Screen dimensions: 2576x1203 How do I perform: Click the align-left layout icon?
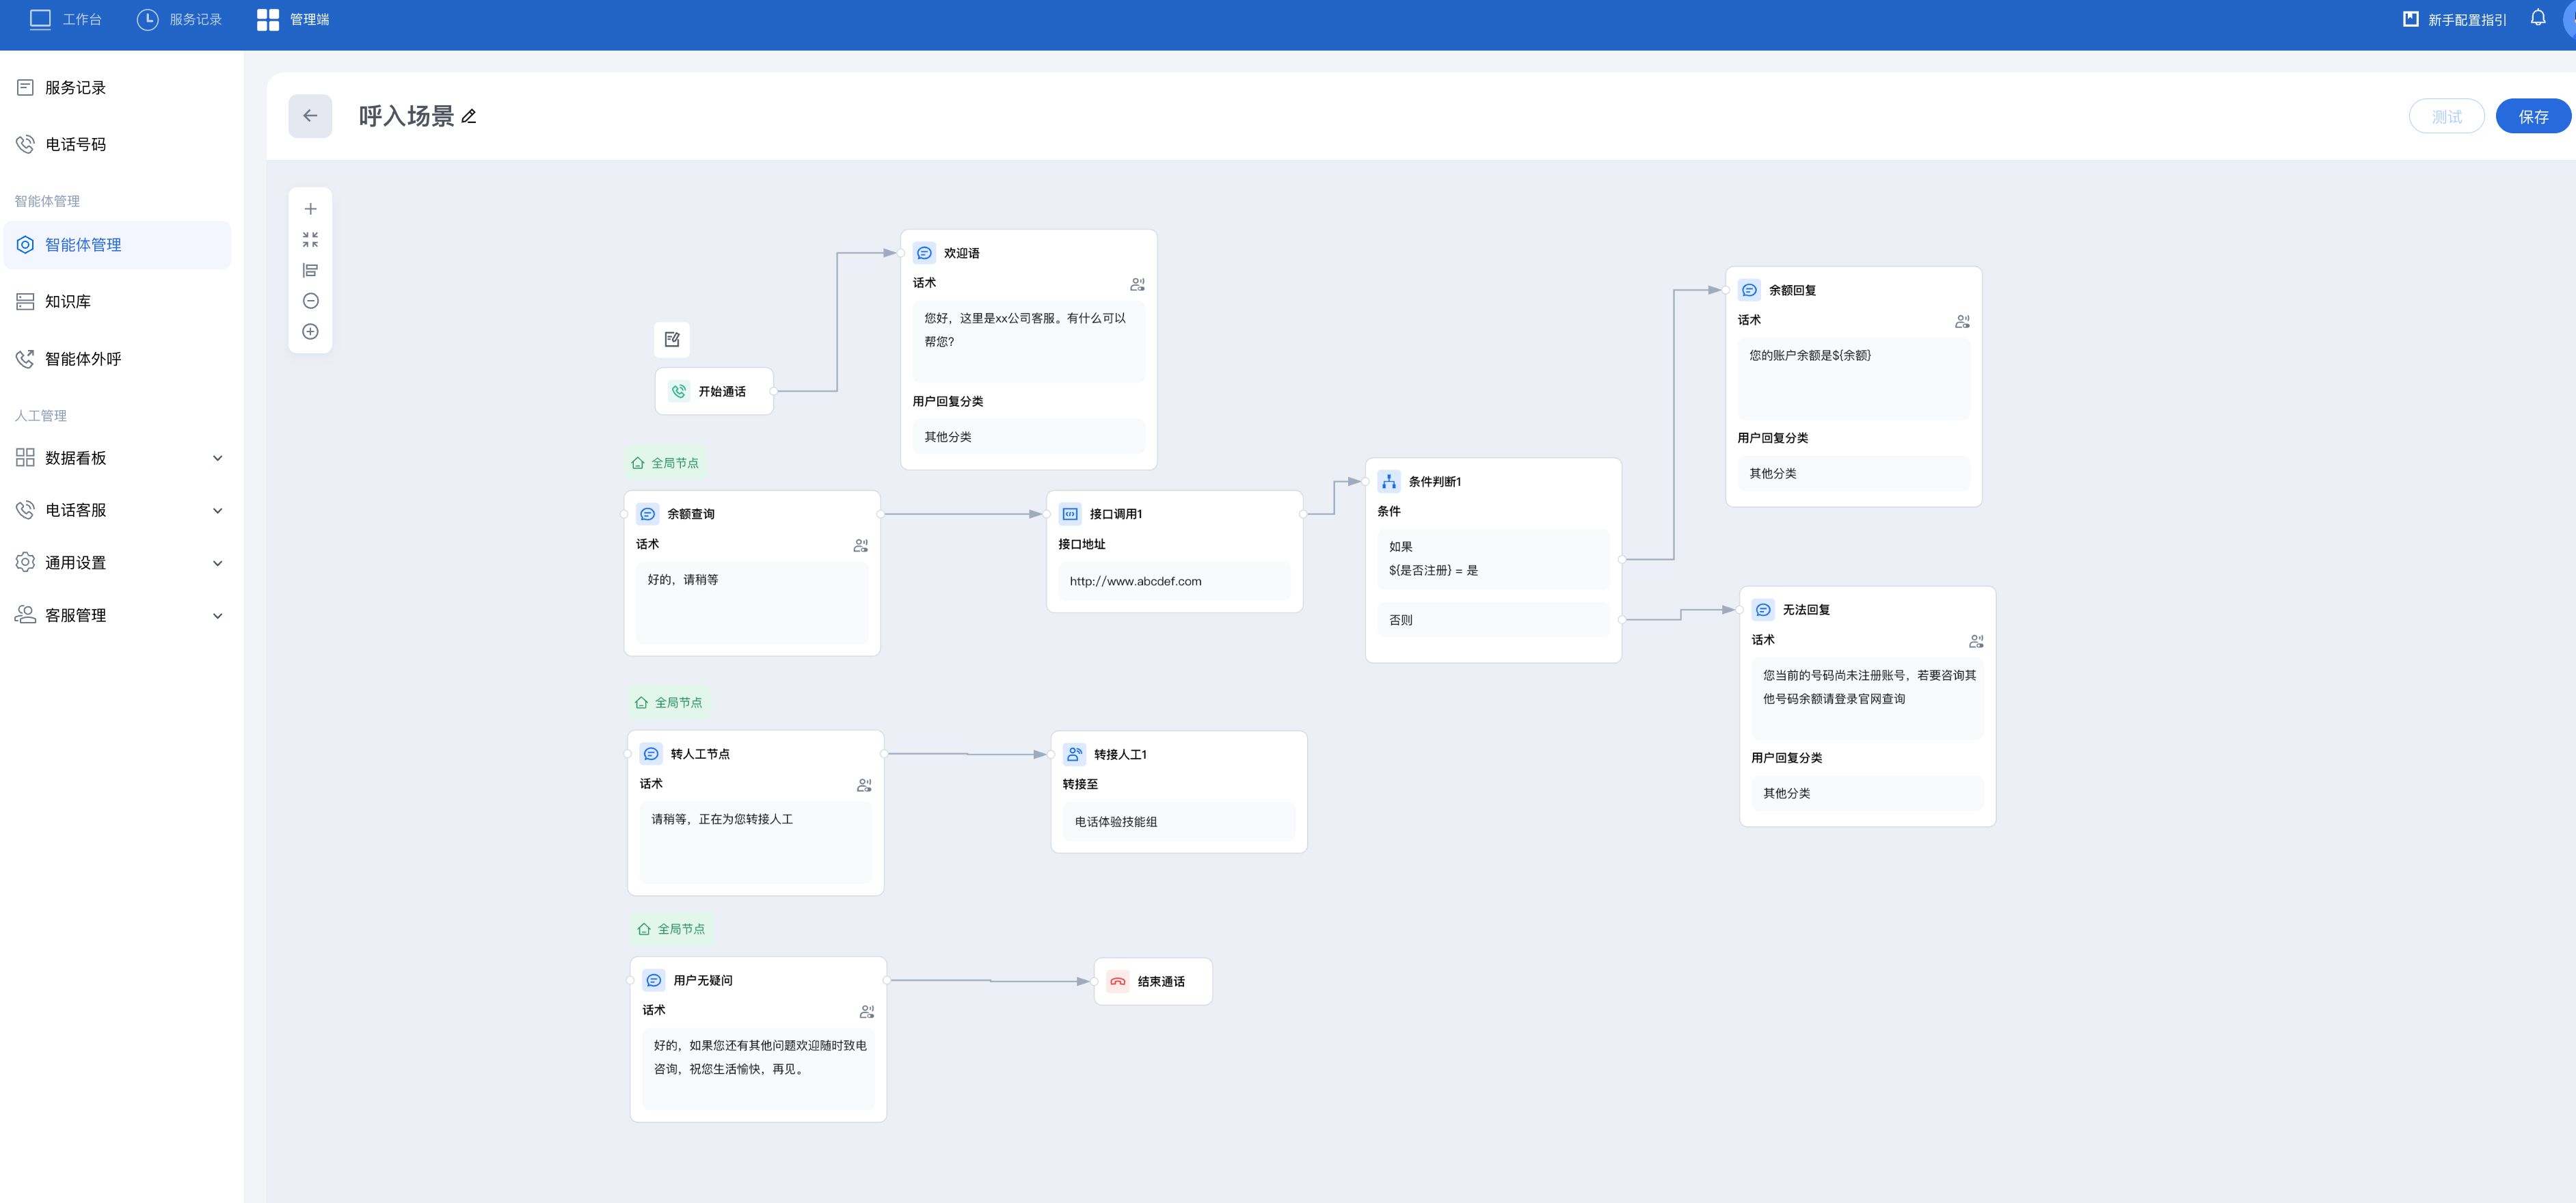310,270
